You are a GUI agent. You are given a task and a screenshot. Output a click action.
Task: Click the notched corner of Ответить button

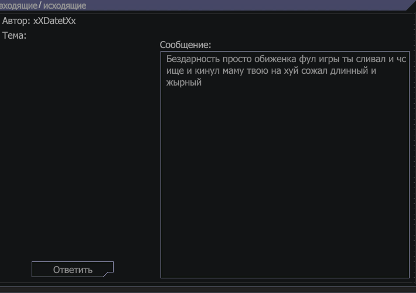[109, 274]
